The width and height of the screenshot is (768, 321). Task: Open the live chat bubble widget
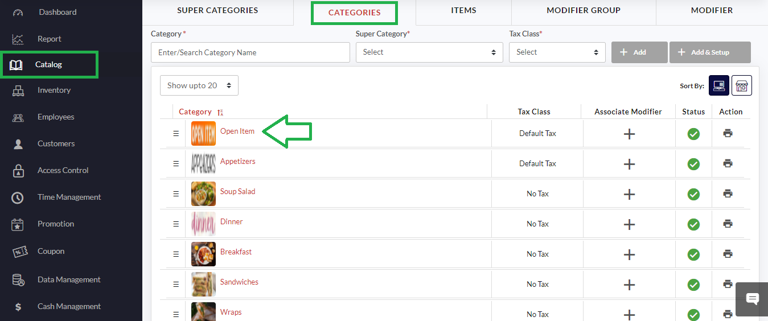(x=751, y=299)
